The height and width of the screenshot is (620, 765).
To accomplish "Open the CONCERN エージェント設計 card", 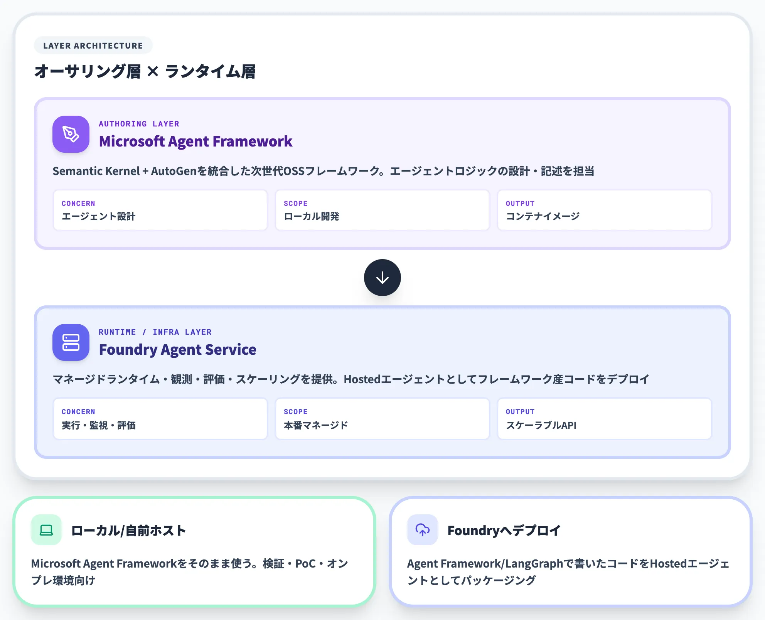I will click(160, 210).
